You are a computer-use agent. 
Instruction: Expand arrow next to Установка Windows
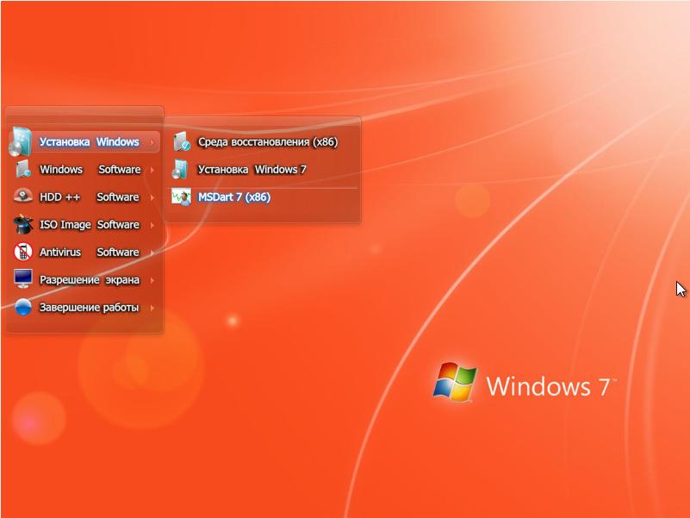click(152, 142)
